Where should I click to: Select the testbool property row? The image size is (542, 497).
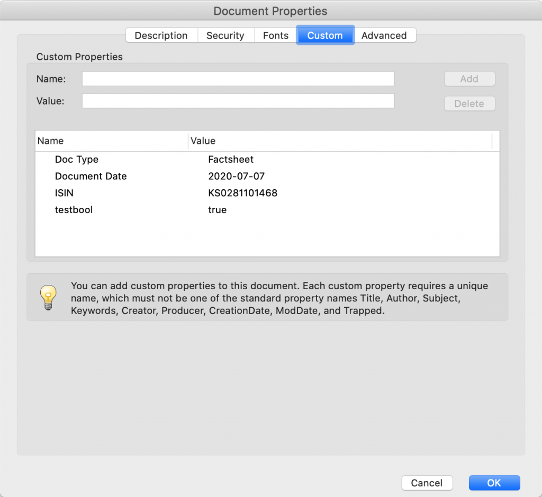click(x=74, y=210)
